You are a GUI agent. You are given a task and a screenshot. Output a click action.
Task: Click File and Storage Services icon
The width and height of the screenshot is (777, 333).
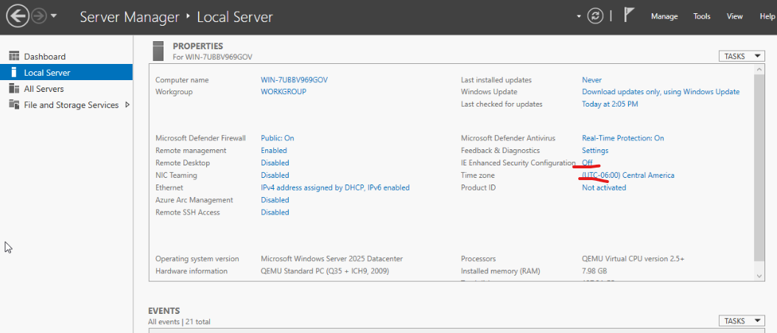[x=14, y=105]
